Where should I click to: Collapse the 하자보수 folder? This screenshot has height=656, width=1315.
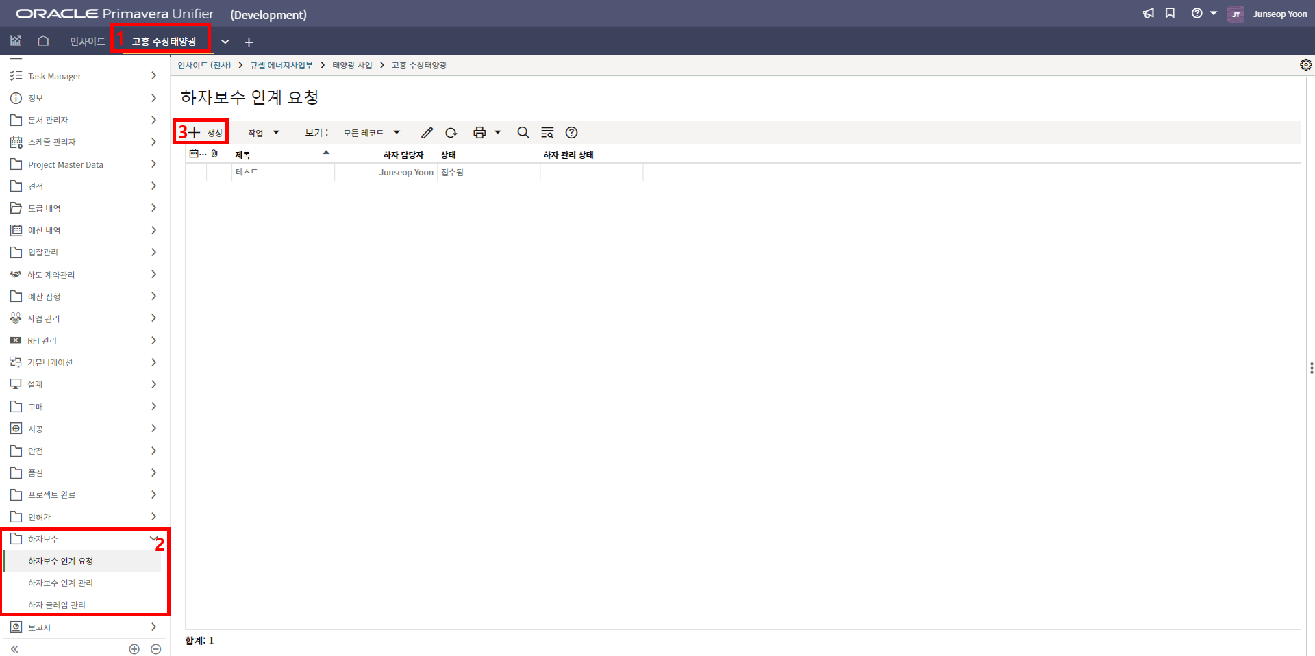(153, 539)
